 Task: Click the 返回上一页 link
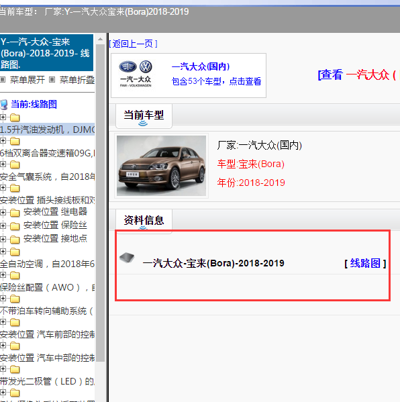pos(133,44)
